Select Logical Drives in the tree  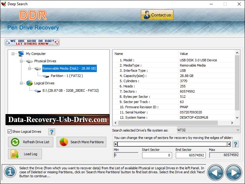tap(44, 83)
